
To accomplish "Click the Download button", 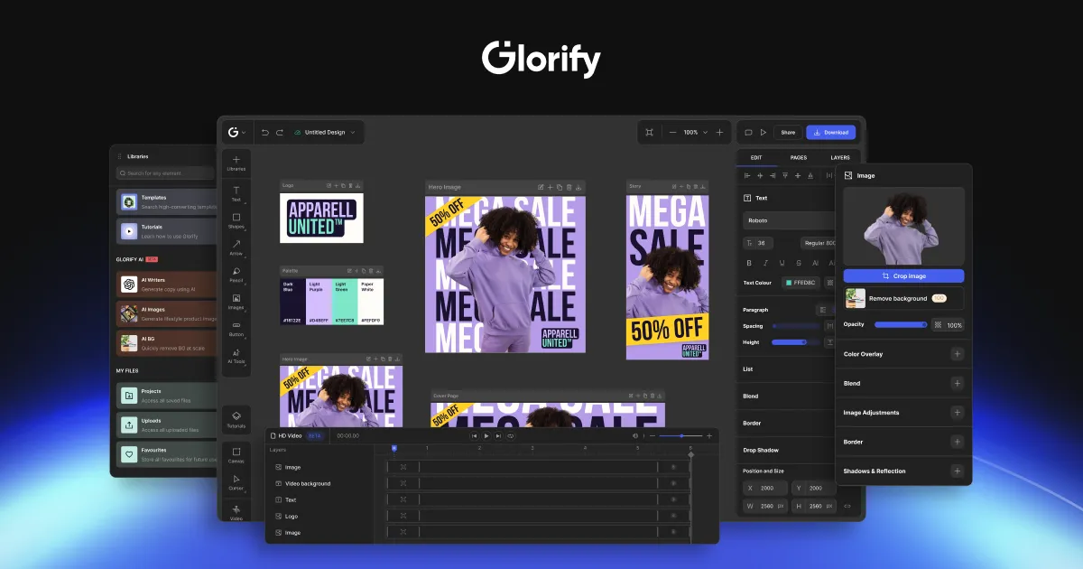I will click(830, 132).
